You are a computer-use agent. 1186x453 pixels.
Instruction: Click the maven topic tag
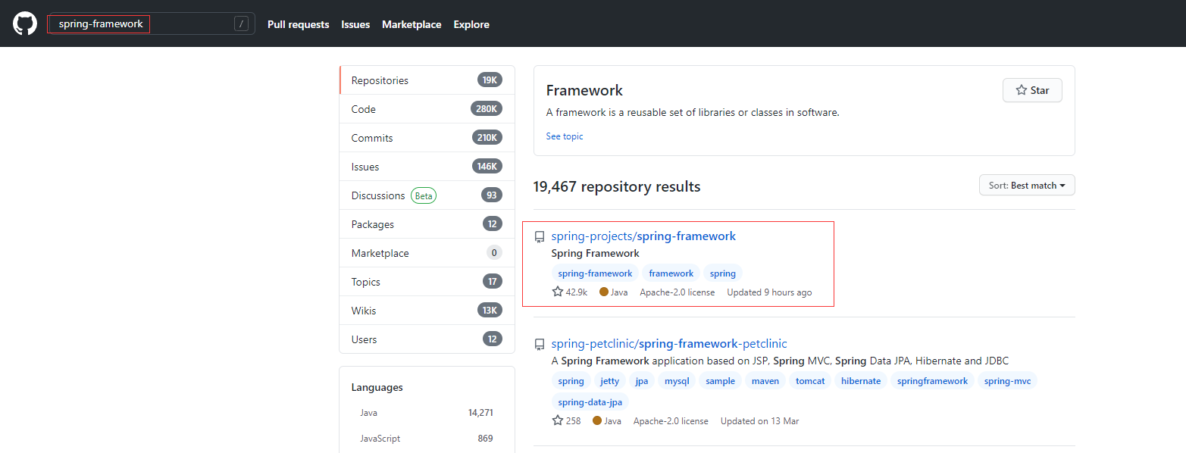765,381
